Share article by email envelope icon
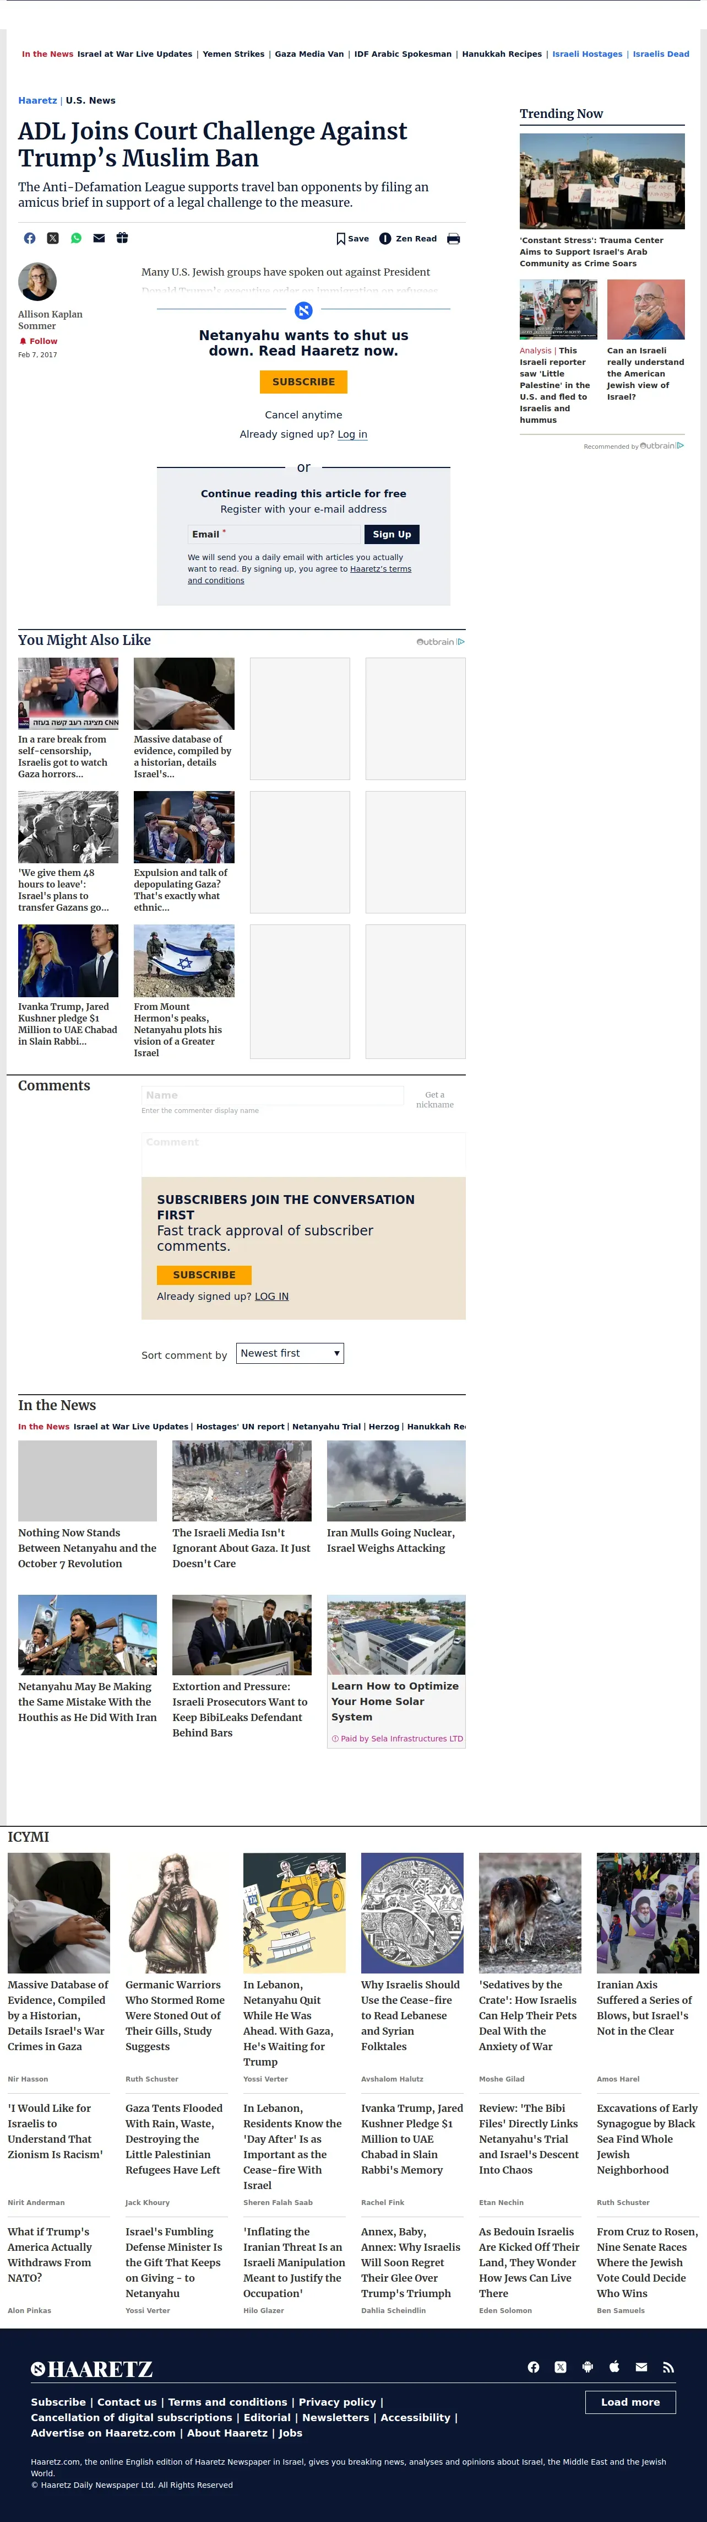The image size is (707, 2522). tap(99, 238)
